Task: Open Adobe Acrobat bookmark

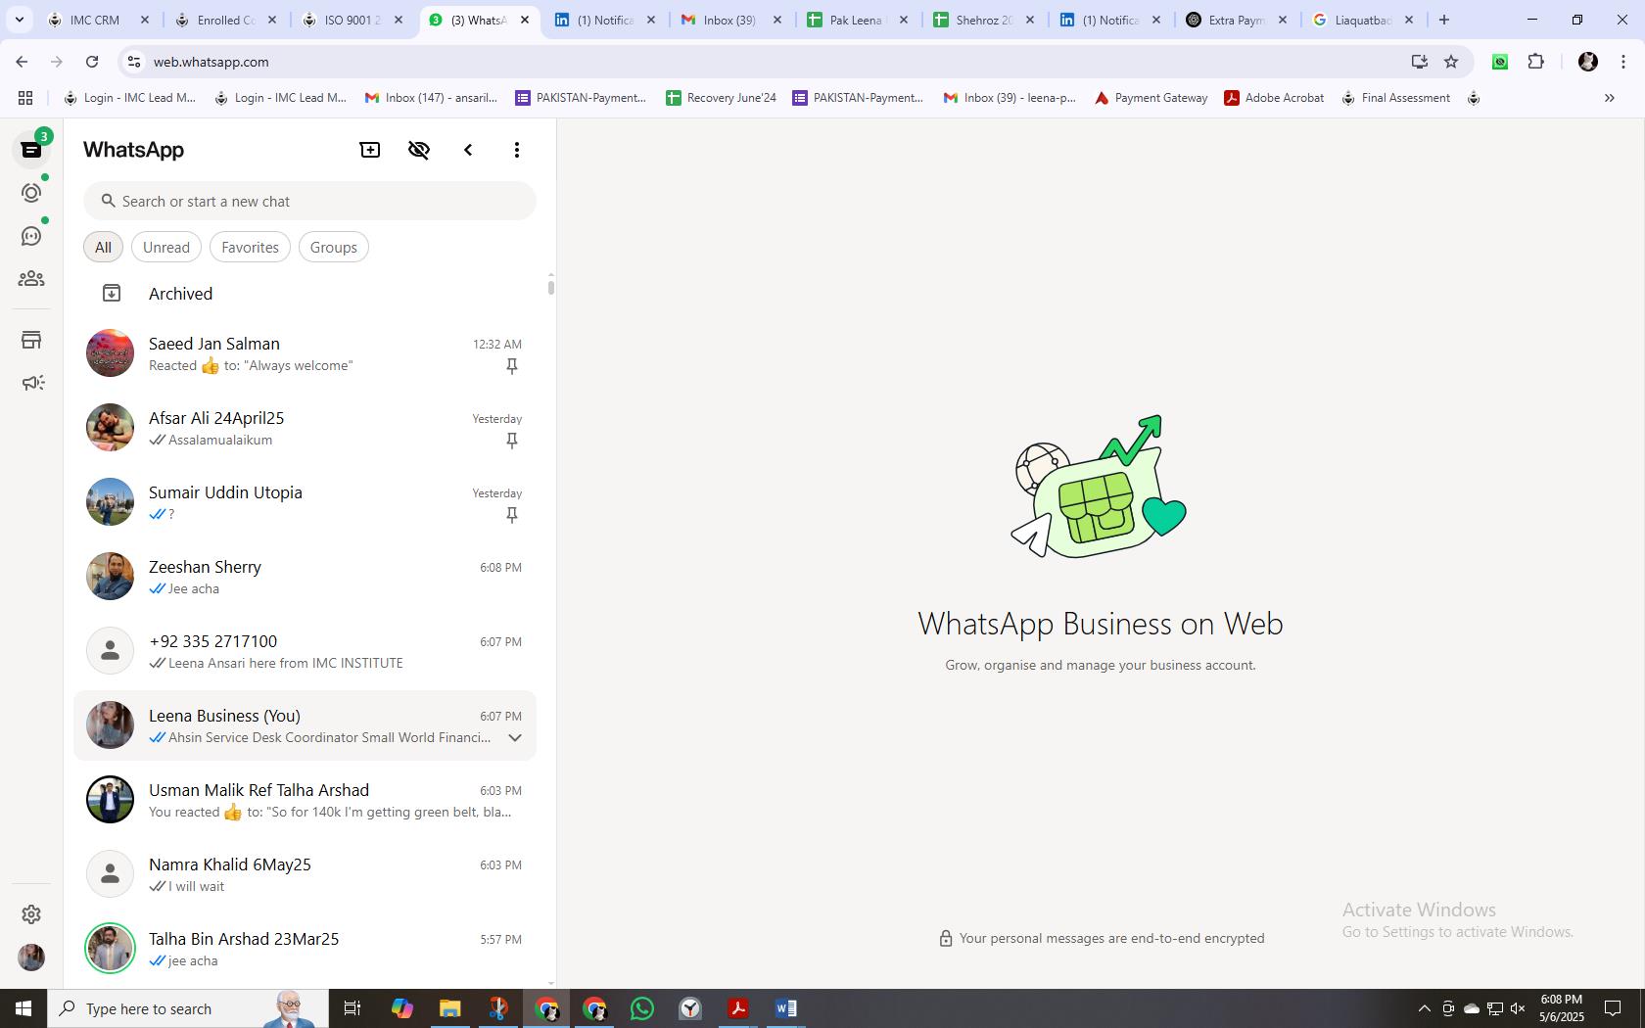Action: (1275, 98)
